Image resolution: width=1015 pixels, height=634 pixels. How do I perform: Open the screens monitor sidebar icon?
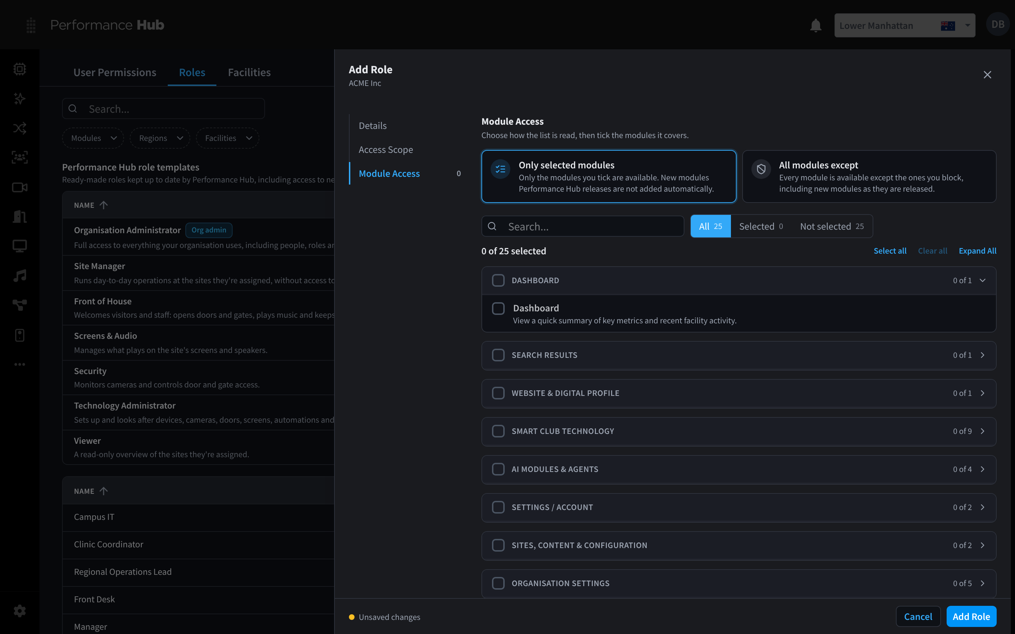click(20, 246)
